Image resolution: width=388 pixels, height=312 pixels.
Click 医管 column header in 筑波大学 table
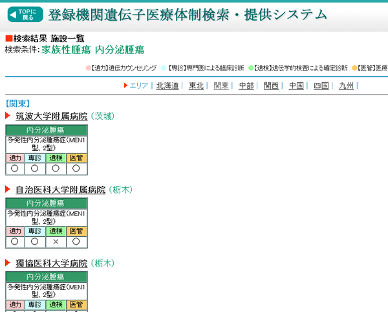(x=76, y=158)
